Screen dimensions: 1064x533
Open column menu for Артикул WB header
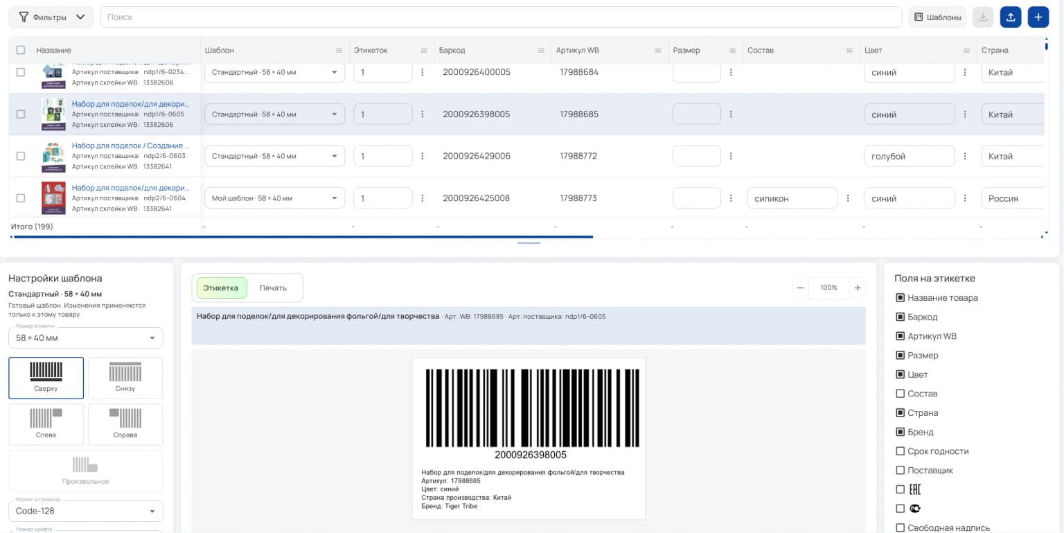pos(658,51)
